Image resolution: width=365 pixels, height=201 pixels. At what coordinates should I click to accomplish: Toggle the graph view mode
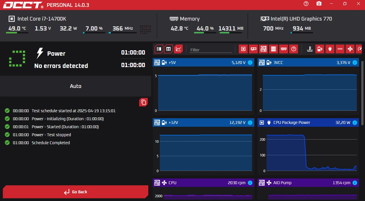(x=178, y=49)
